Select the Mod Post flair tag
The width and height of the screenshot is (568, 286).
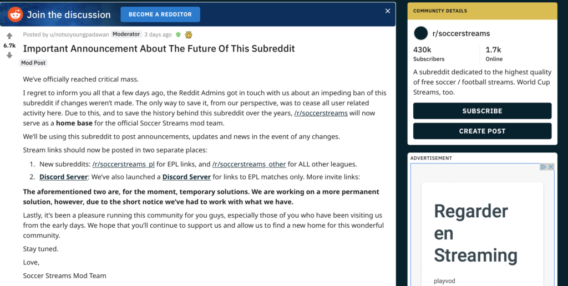point(33,63)
